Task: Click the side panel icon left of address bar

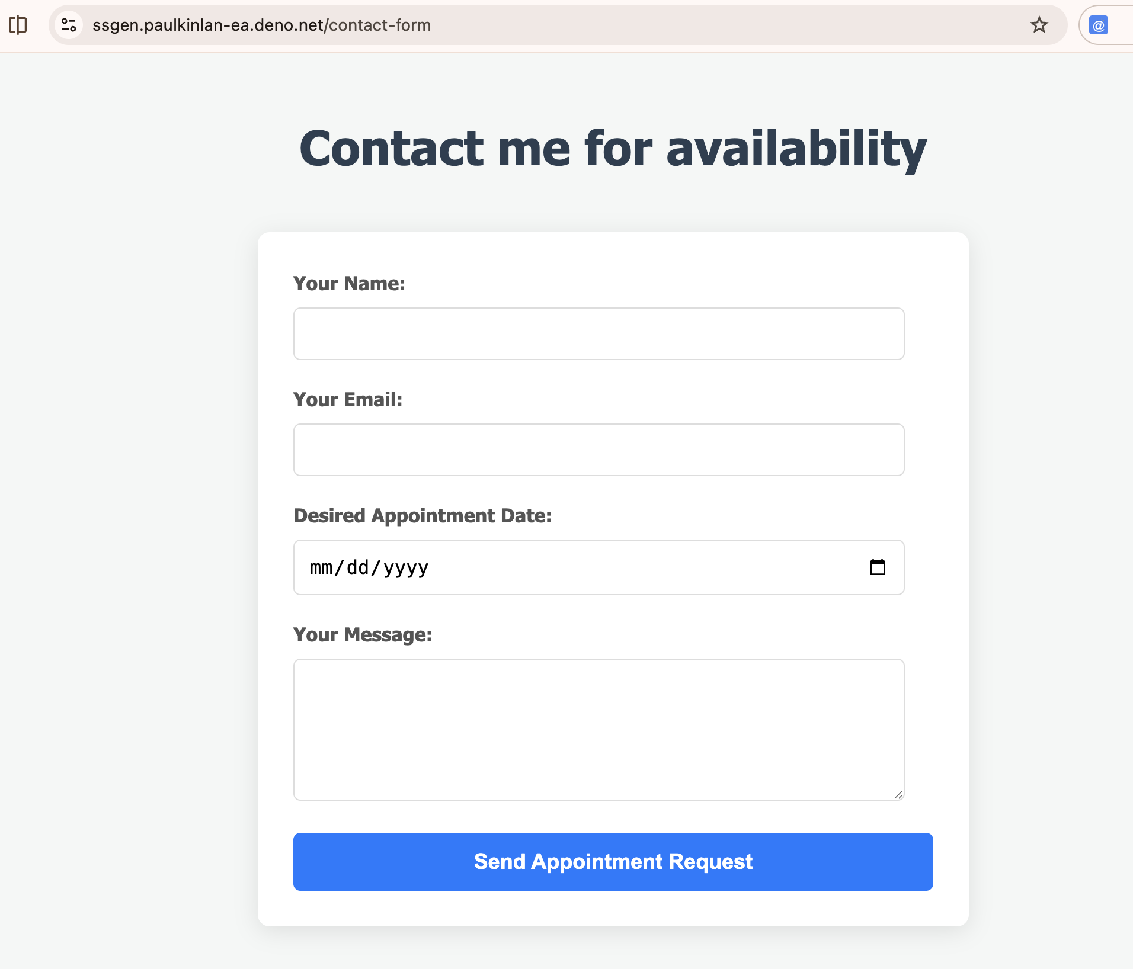Action: pos(18,25)
